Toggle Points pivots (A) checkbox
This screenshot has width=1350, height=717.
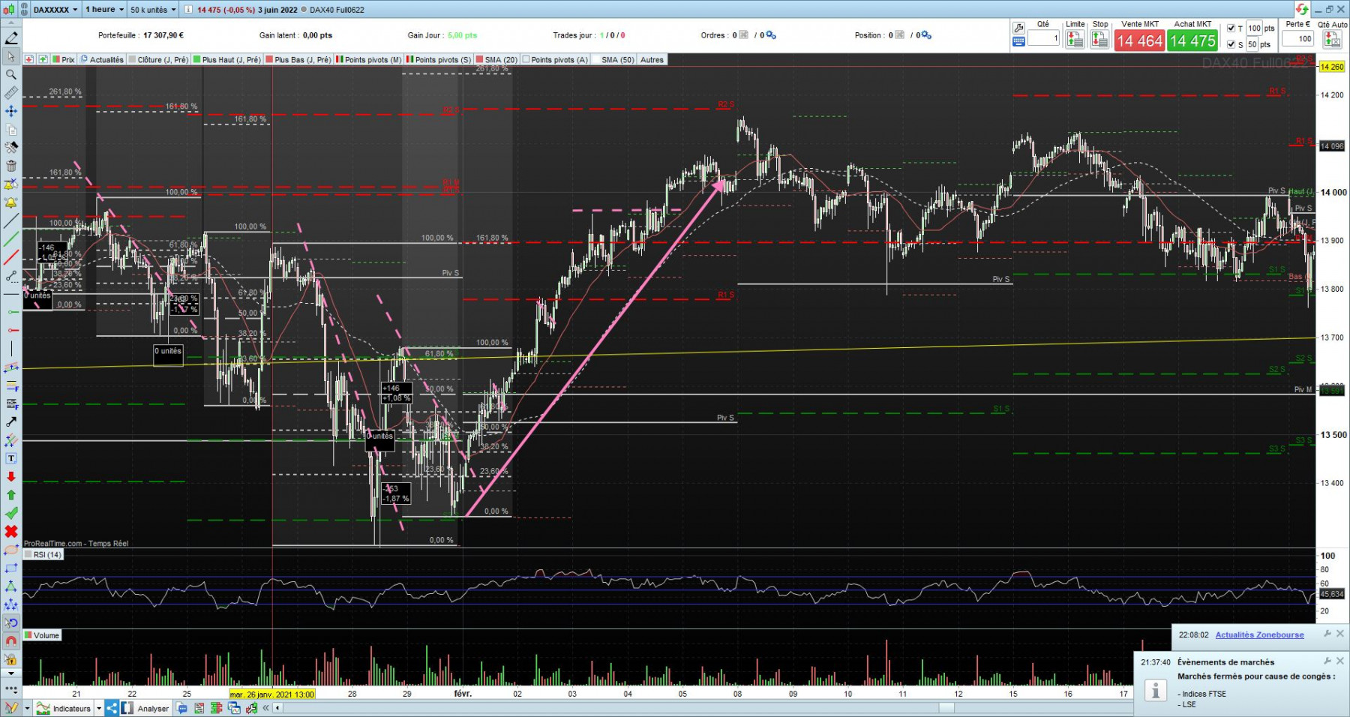point(526,59)
